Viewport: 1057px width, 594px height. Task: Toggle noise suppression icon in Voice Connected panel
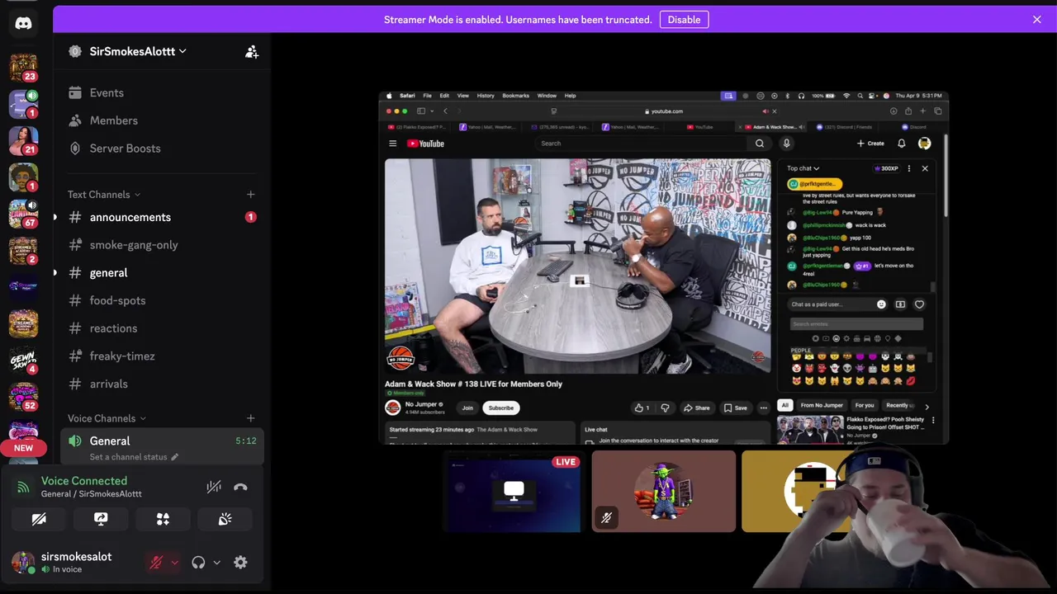click(x=214, y=487)
